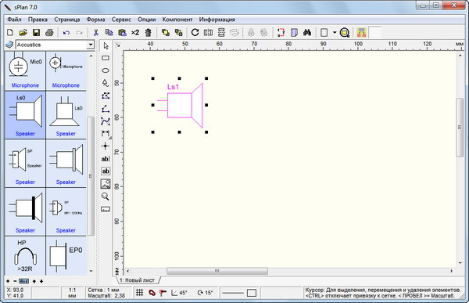Select the rectangle drawing tool

pyautogui.click(x=106, y=58)
